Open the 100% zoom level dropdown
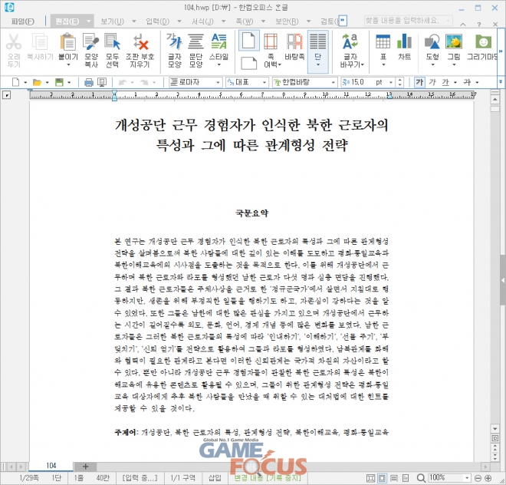 (444, 477)
